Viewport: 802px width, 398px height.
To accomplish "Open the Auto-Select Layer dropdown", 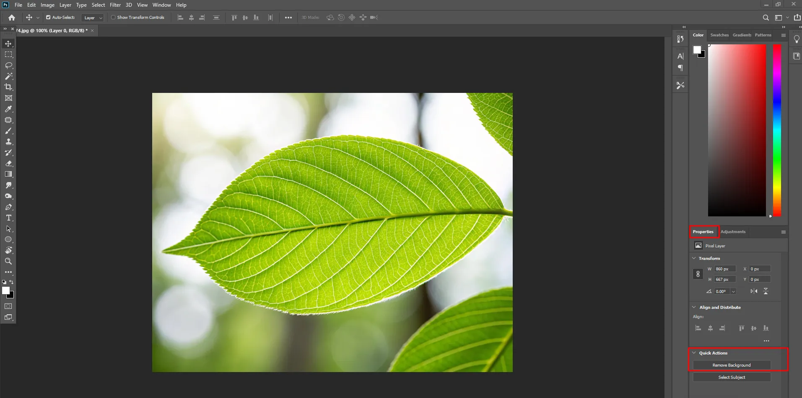I will pyautogui.click(x=93, y=18).
